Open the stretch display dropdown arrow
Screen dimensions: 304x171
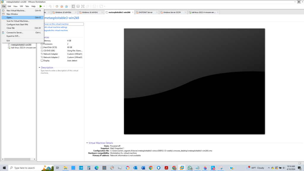click(x=104, y=7)
